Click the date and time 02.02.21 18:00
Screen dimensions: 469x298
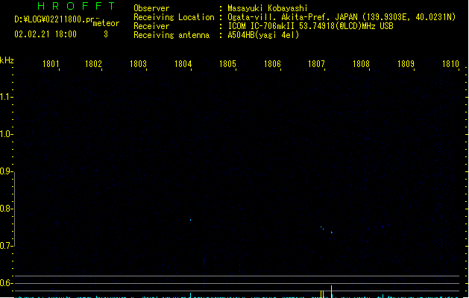tap(45, 34)
